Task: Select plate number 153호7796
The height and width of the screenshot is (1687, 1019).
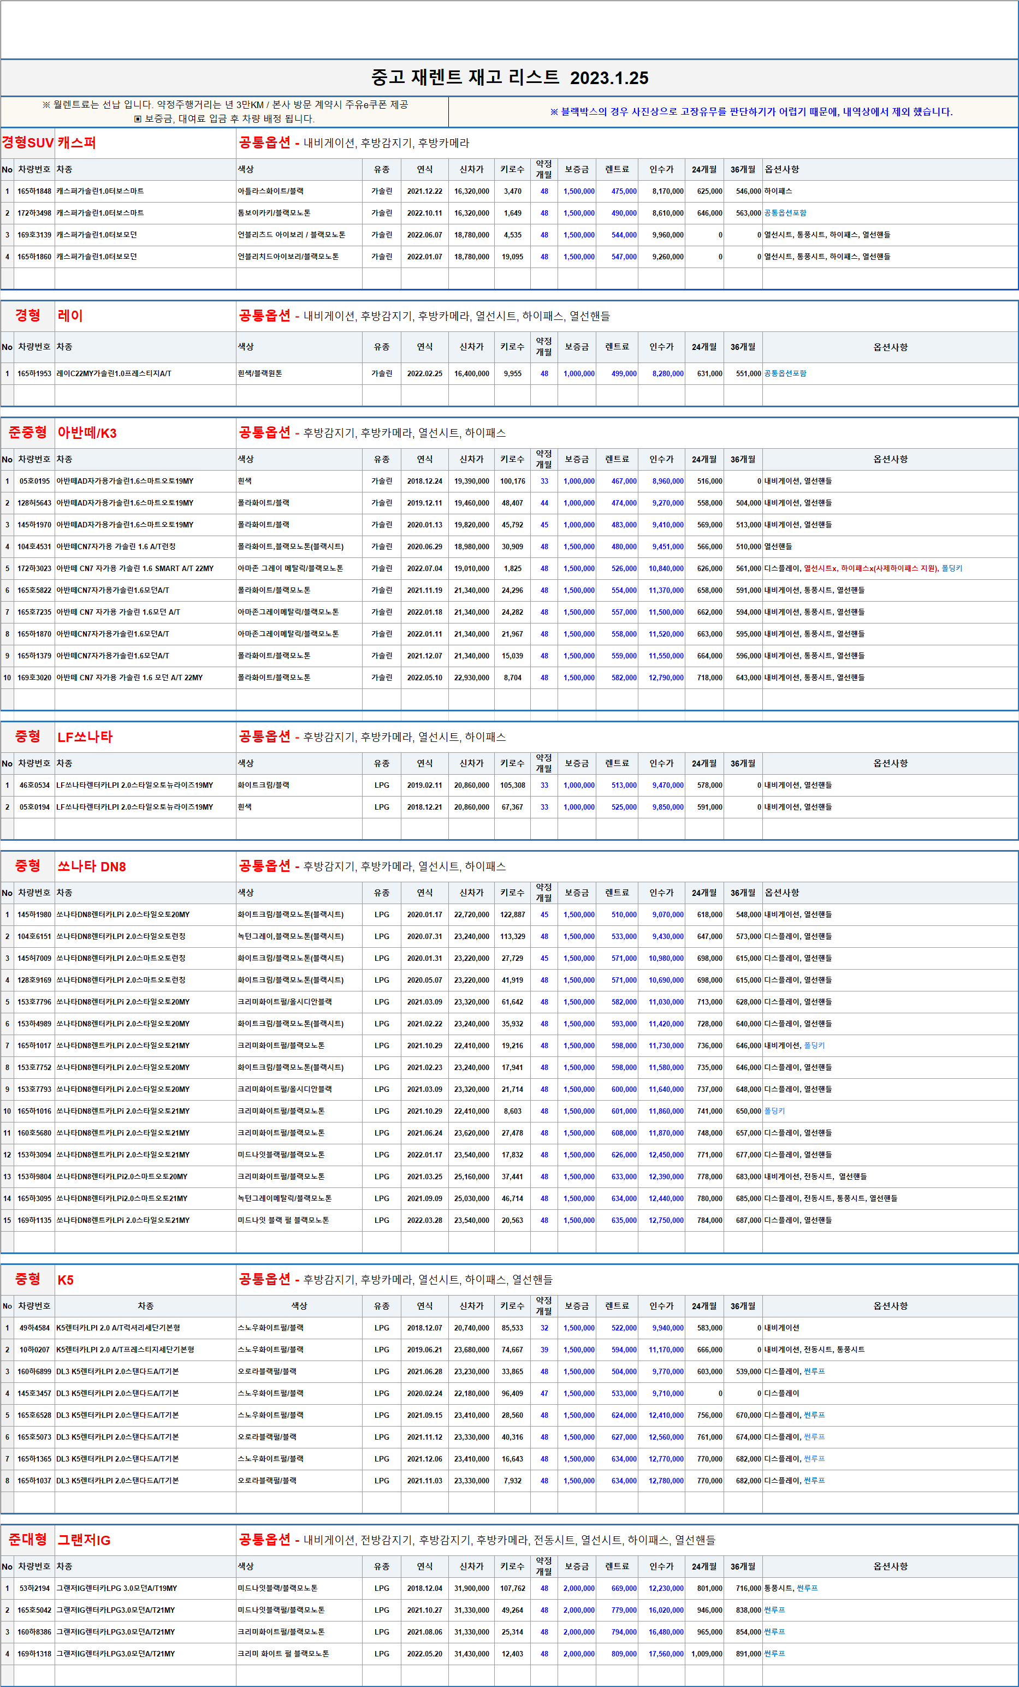Action: (34, 1002)
